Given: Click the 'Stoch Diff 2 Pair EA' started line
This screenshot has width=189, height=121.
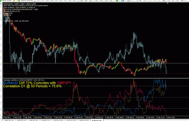Looking at the screenshot, I should pyautogui.click(x=26, y=5).
